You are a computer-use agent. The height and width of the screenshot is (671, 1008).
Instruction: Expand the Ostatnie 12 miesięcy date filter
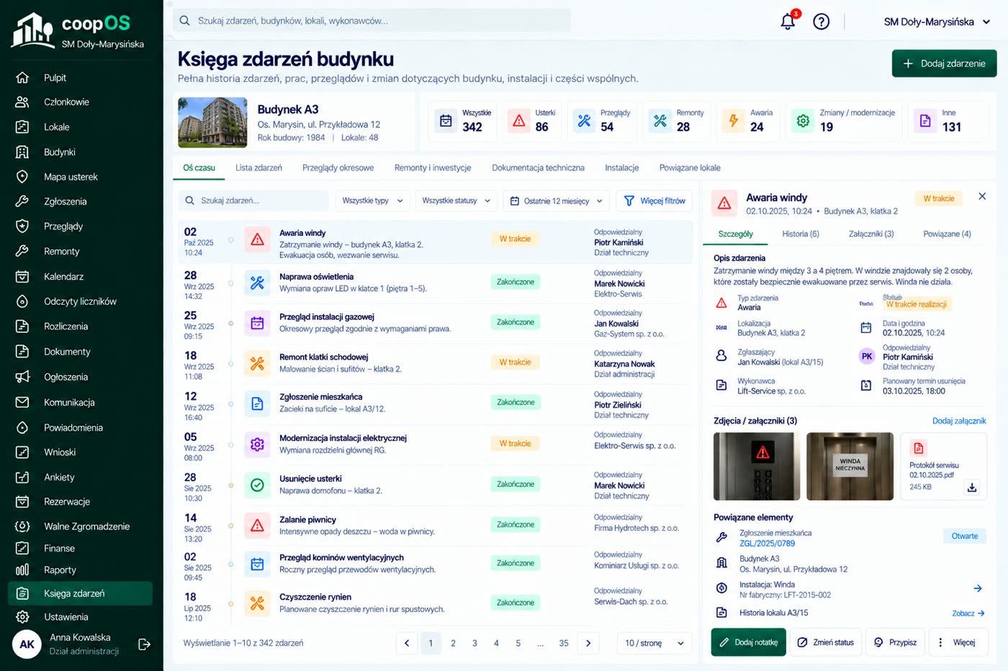[556, 201]
